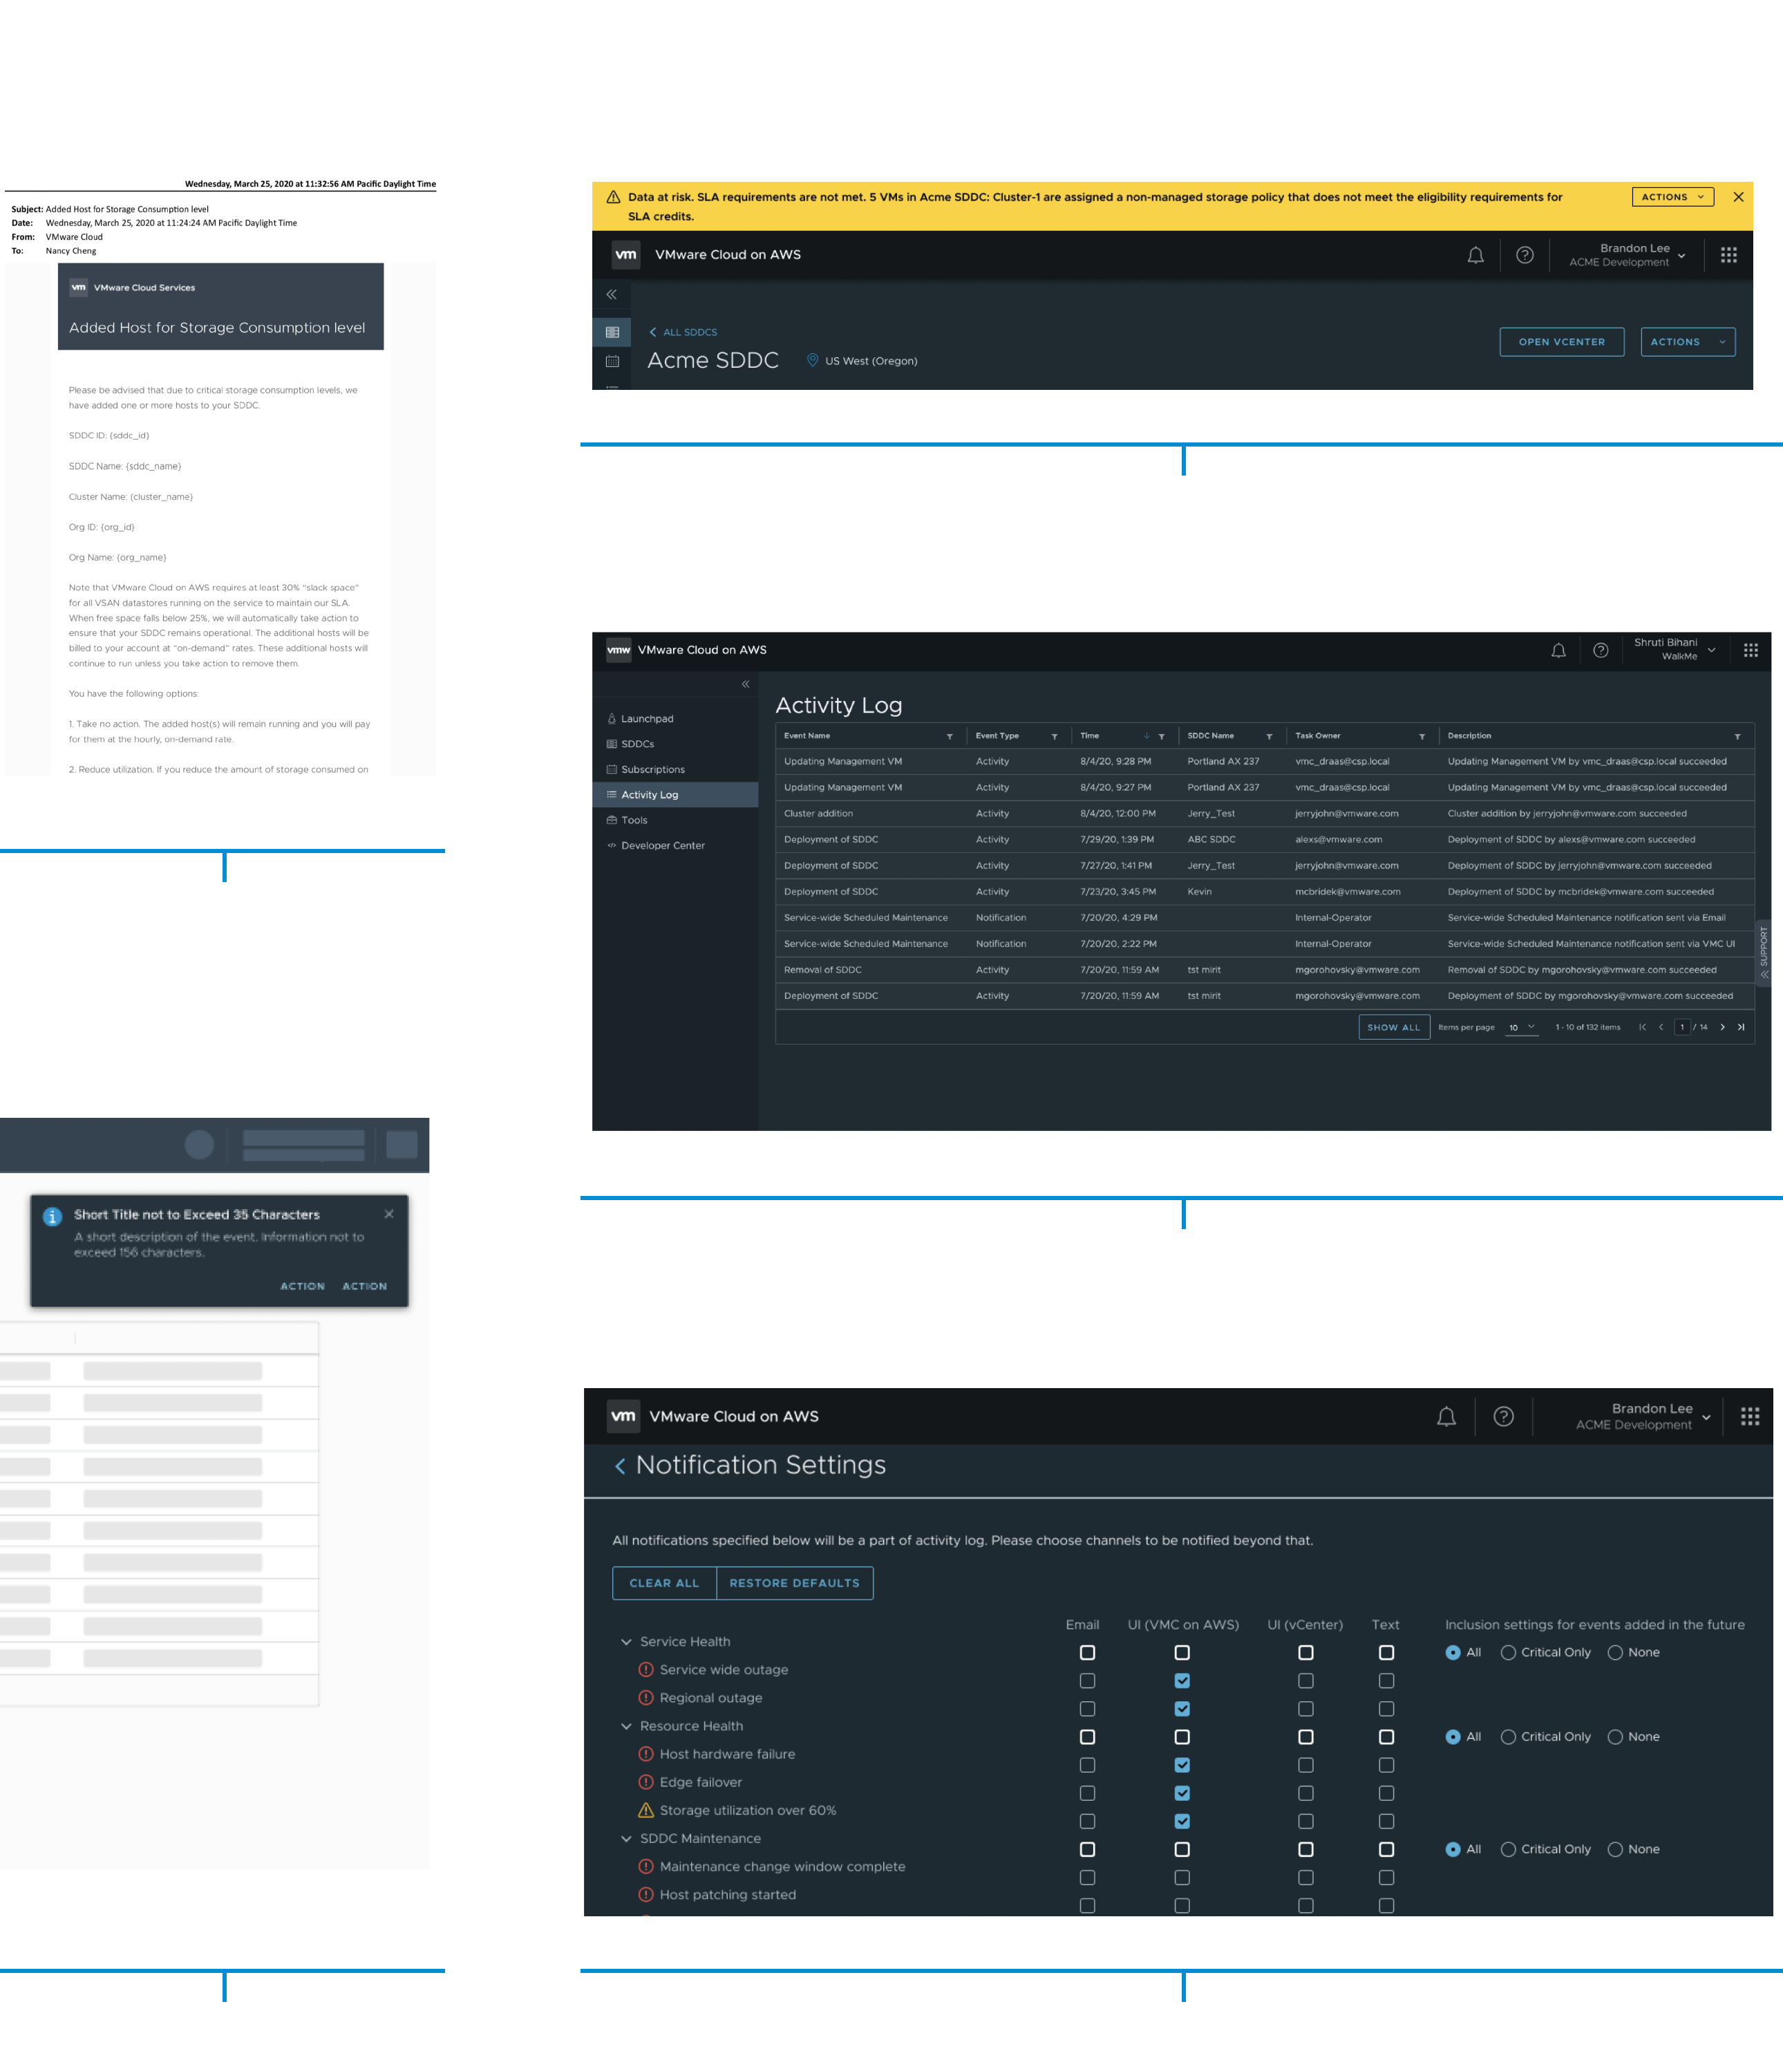
Task: Open the ACTIONS dropdown next to OPEN VCENTER
Action: [x=1688, y=342]
